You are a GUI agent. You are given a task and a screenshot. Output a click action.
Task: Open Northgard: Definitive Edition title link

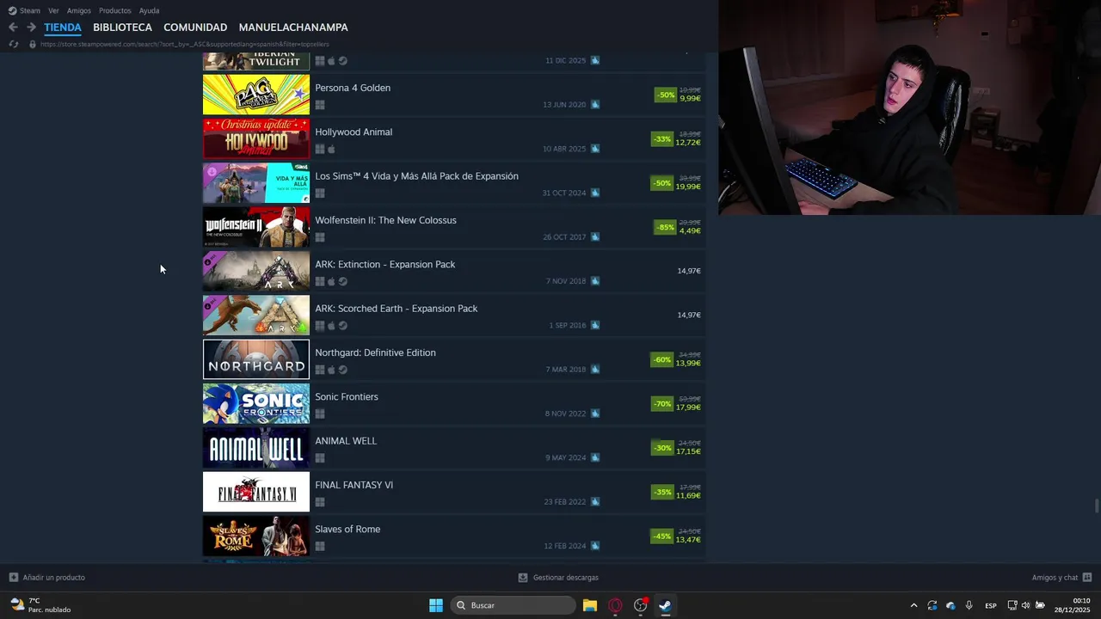tap(375, 352)
